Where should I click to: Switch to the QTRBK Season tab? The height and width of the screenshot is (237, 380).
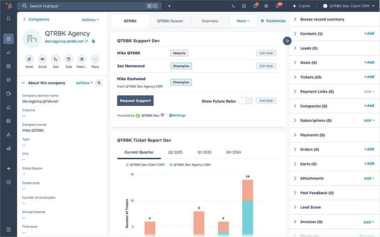pos(170,21)
